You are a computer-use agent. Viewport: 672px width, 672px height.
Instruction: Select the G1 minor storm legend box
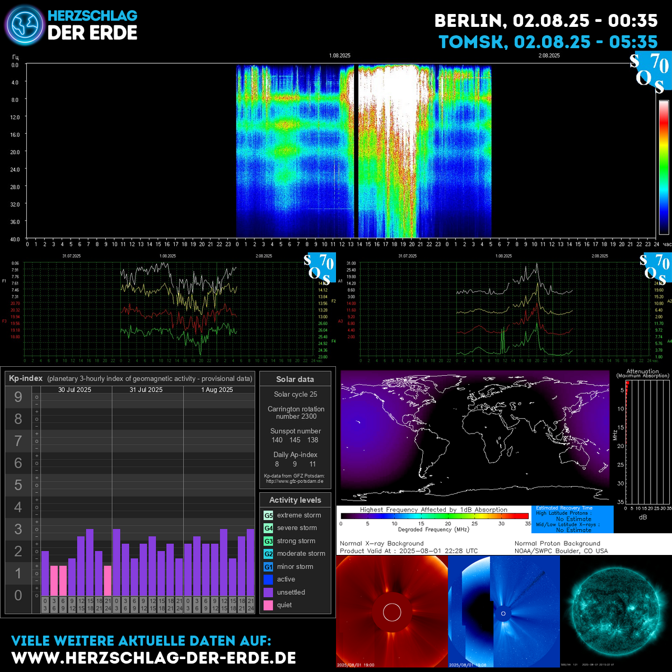[268, 567]
